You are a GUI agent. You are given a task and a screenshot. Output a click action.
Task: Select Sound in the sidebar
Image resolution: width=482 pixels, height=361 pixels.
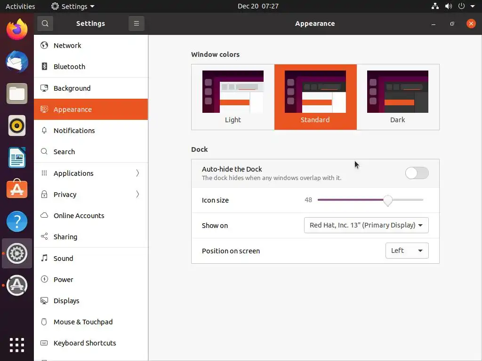click(x=91, y=258)
